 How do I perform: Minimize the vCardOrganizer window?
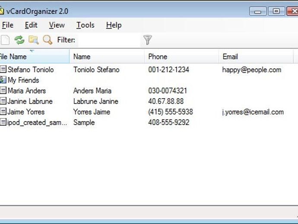pyautogui.click(x=258, y=11)
